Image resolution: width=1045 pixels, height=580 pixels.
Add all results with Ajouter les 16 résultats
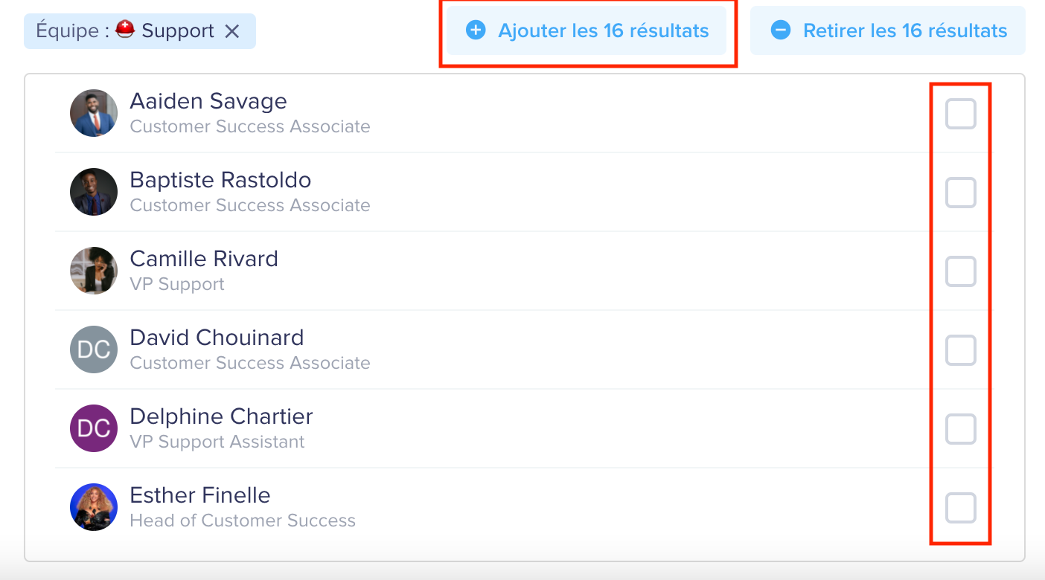tap(587, 30)
